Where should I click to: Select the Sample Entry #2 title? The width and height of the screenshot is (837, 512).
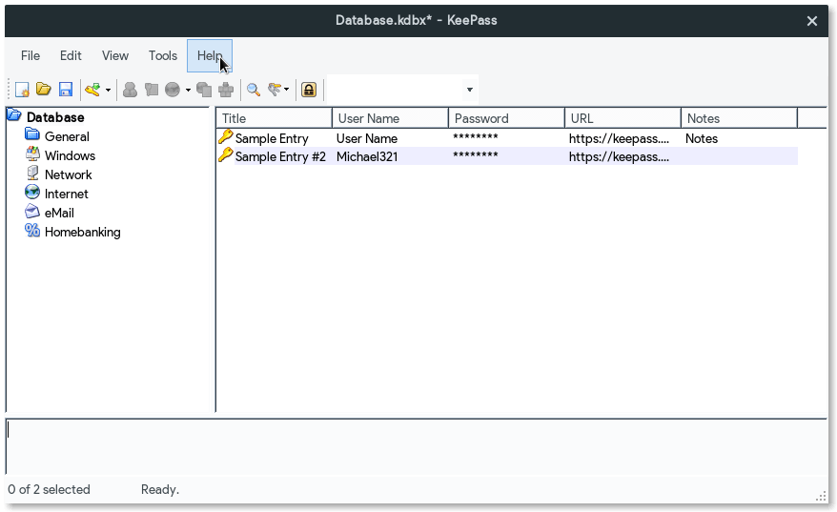pos(280,157)
